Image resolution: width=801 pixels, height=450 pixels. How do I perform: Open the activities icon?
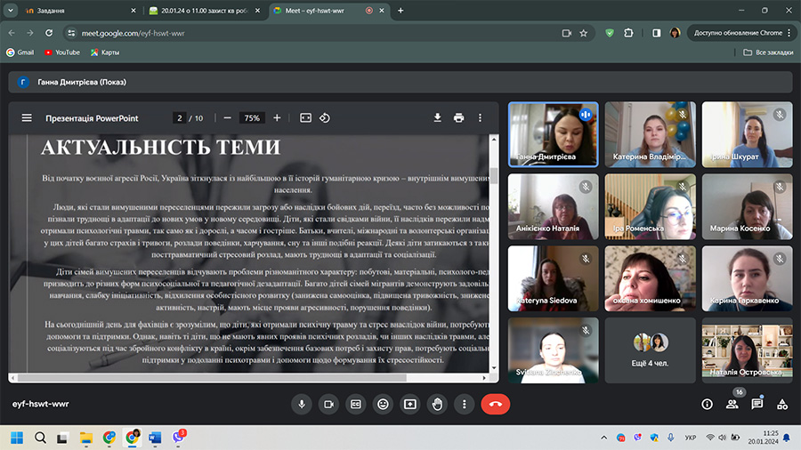(x=782, y=404)
